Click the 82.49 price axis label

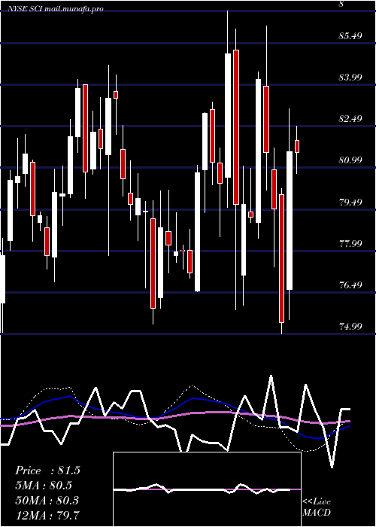pyautogui.click(x=350, y=119)
